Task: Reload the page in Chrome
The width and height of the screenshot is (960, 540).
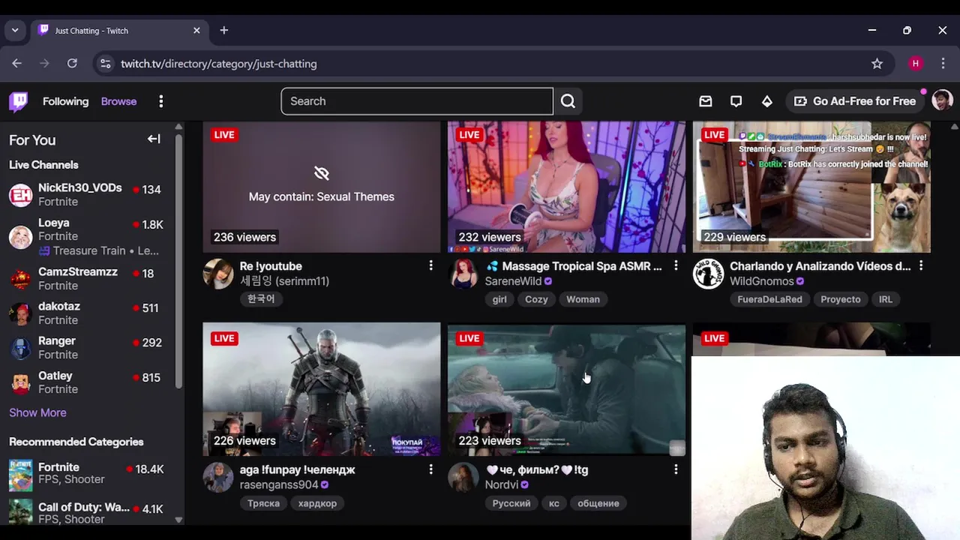Action: pyautogui.click(x=72, y=64)
